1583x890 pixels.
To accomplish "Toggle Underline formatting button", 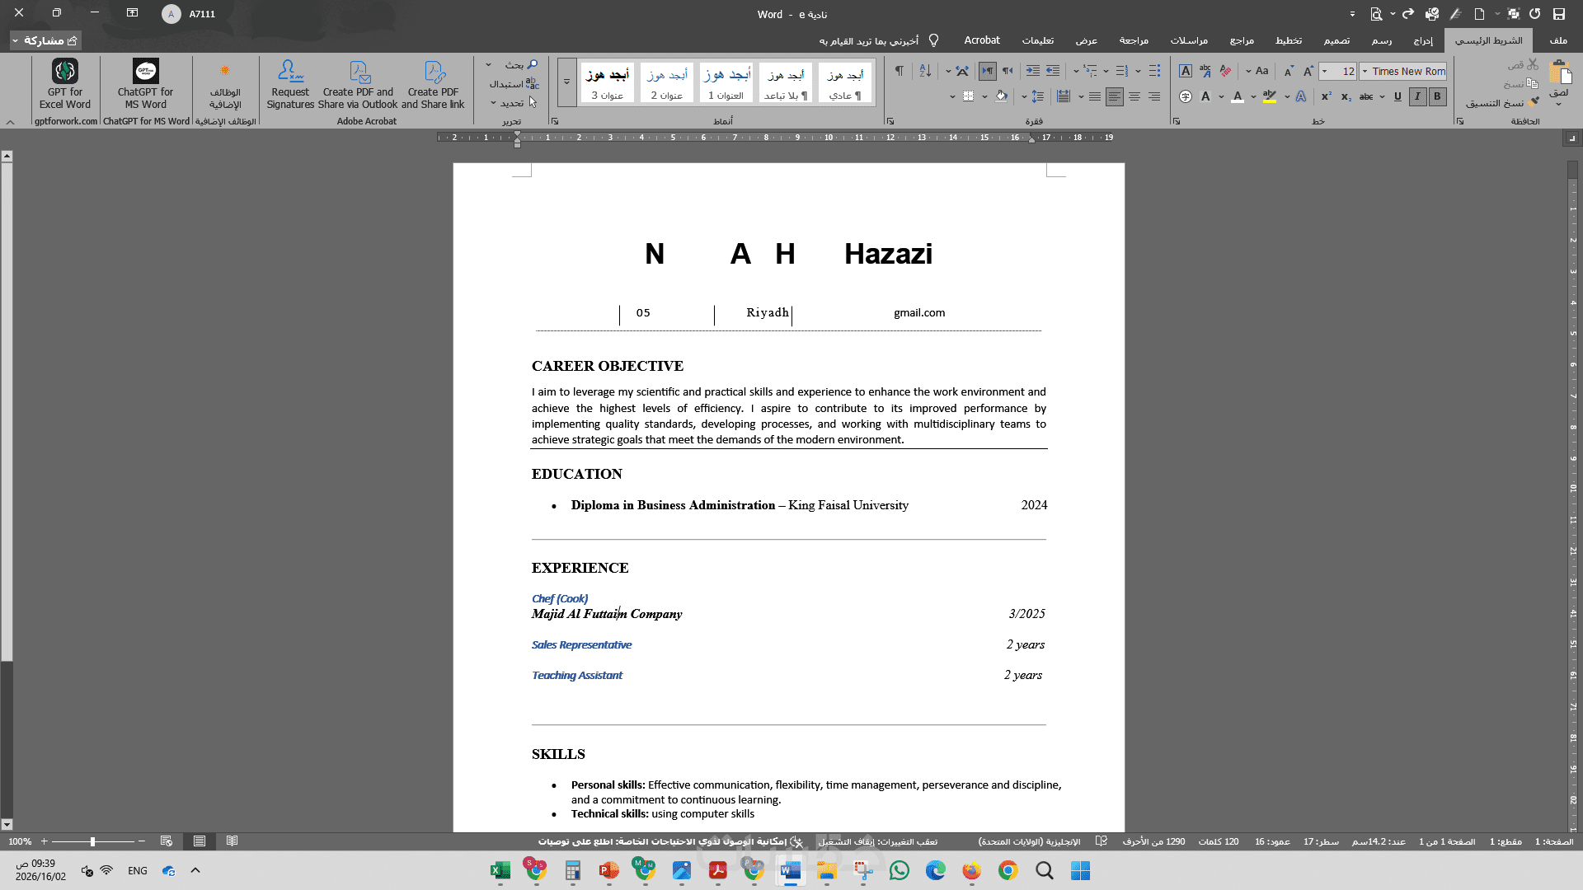I will (x=1397, y=96).
